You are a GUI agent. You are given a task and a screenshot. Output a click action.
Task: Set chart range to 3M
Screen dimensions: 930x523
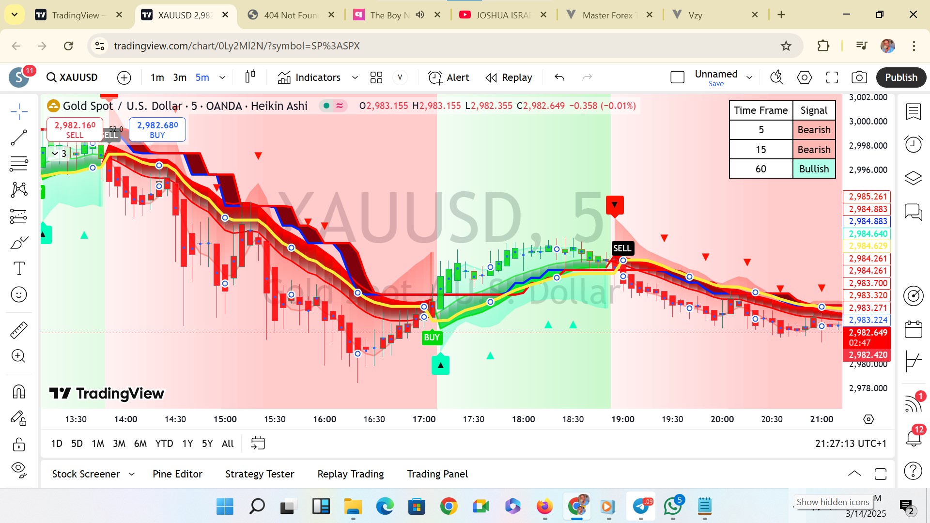(x=119, y=443)
